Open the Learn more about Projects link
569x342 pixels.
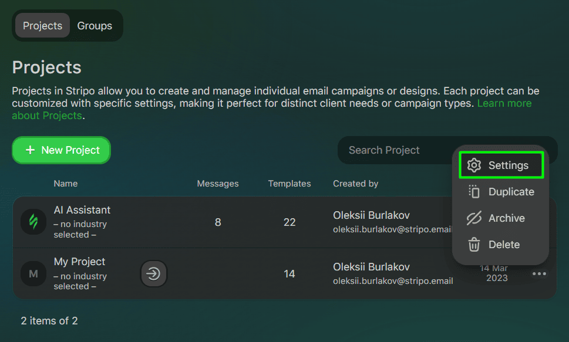[x=272, y=110]
